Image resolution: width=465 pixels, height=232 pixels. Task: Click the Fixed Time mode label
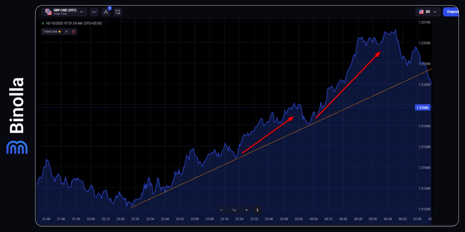61,14
